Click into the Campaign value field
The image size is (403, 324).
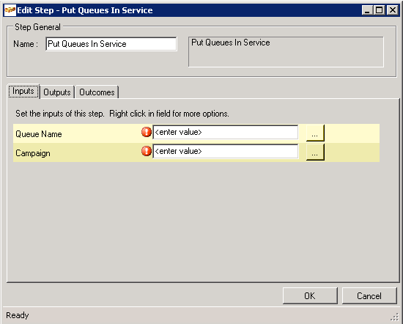coord(226,151)
